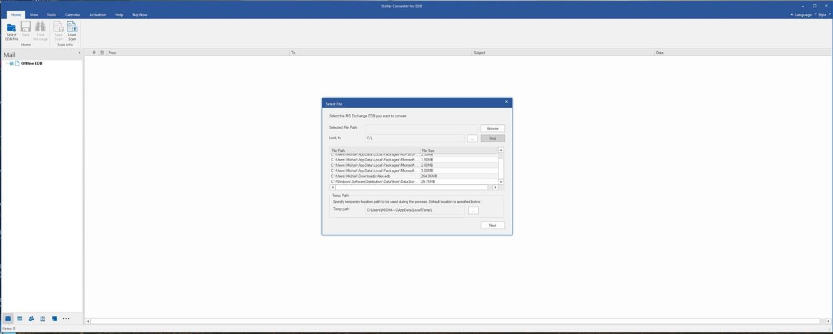Click the Find button in Select File dialog
This screenshot has width=833, height=334.
point(492,138)
